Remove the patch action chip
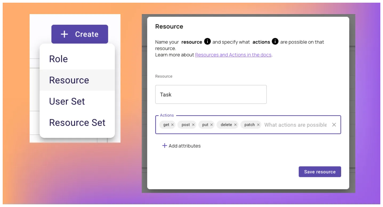This screenshot has height=207, width=383. point(258,125)
